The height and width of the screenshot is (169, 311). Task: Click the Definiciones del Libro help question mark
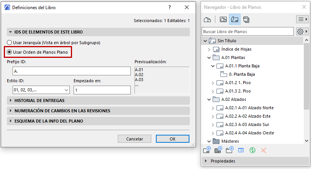click(169, 7)
